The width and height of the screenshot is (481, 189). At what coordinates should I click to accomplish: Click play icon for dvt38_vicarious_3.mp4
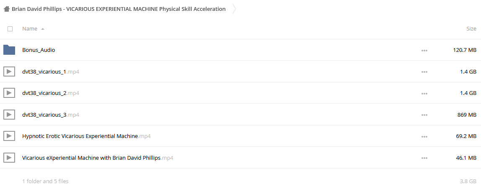tap(9, 115)
